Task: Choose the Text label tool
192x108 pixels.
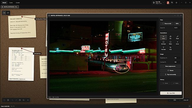Action: click(x=163, y=48)
